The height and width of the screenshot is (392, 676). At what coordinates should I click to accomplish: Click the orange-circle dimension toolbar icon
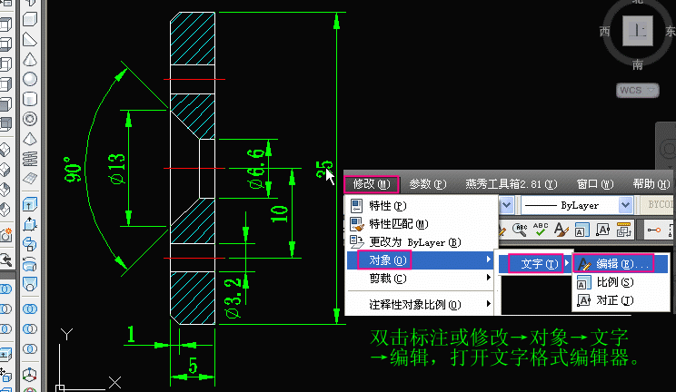[x=653, y=230]
